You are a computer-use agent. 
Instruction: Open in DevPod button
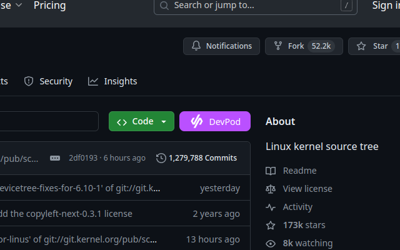[214, 121]
